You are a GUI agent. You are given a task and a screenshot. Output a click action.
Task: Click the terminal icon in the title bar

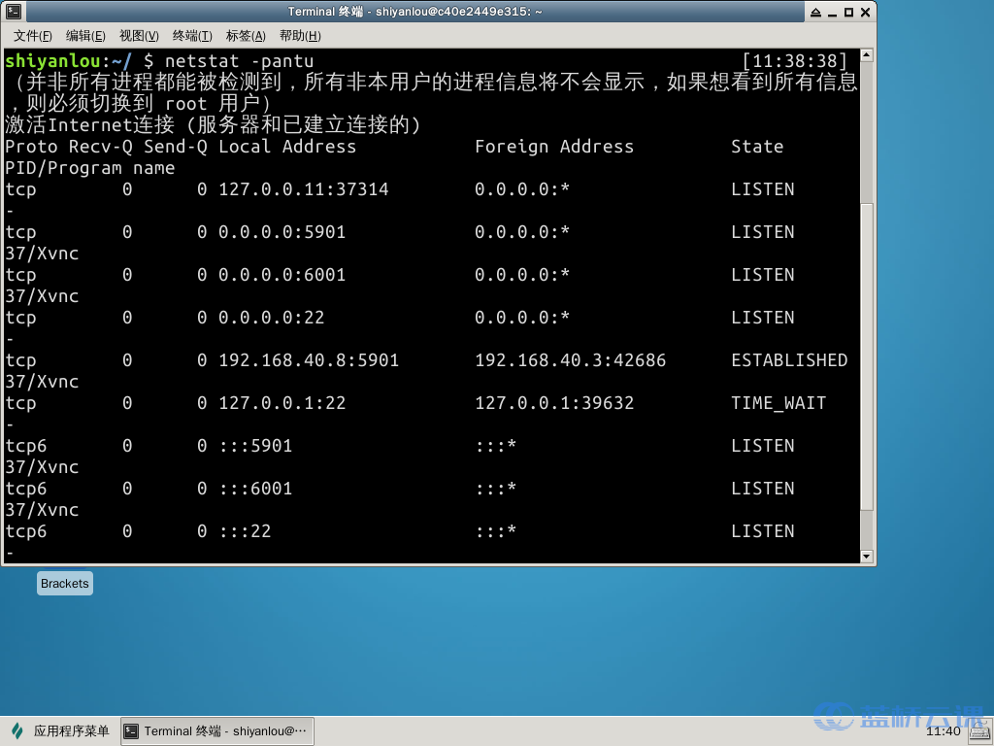pos(13,12)
